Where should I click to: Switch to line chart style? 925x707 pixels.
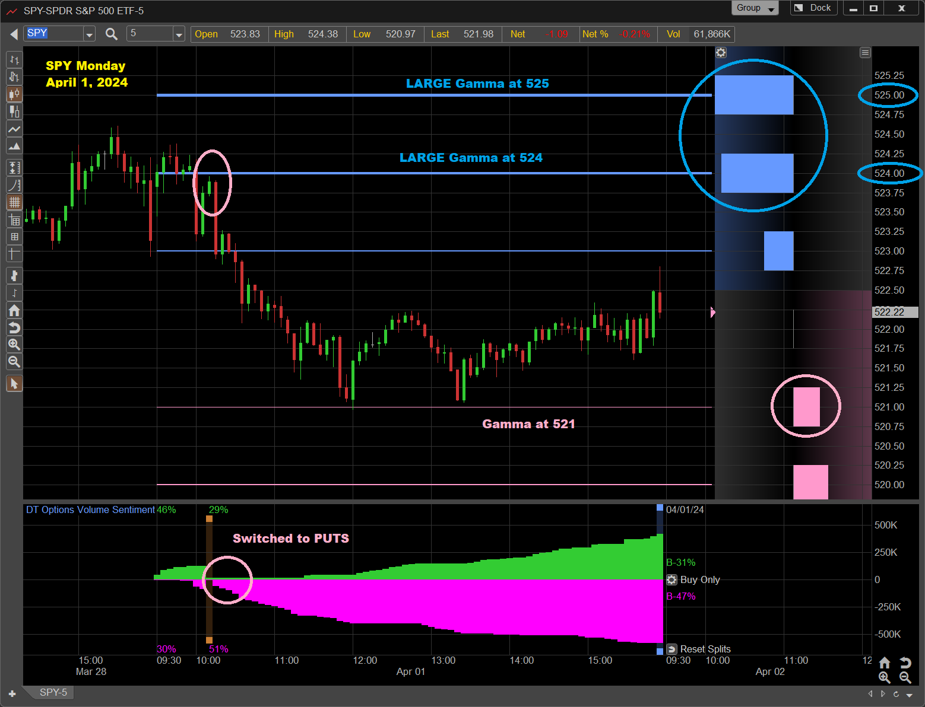pyautogui.click(x=14, y=129)
